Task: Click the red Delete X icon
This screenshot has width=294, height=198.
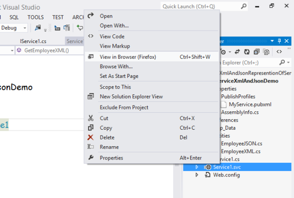Action: [x=90, y=137]
